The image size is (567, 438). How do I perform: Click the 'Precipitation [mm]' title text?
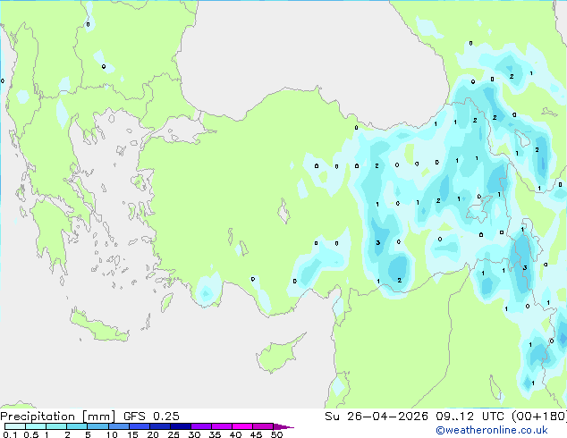58,417
